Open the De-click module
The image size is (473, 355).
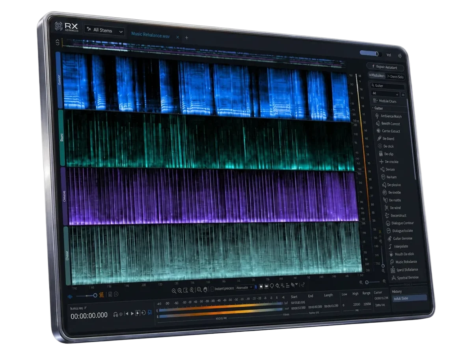coord(385,146)
